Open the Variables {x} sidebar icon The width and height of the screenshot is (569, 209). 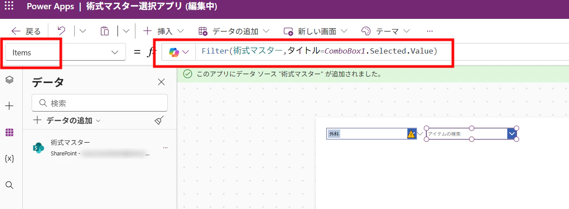(x=9, y=159)
